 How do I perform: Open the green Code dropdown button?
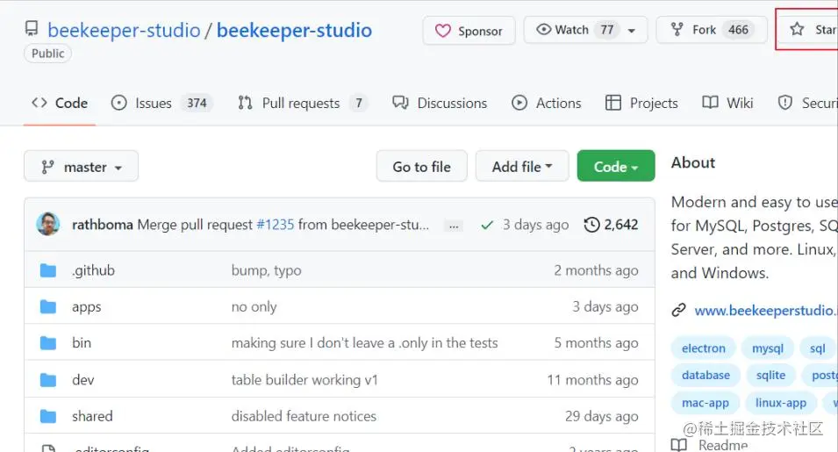coord(616,167)
